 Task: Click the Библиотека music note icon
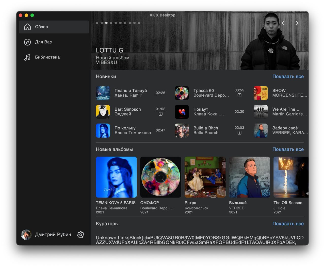(27, 57)
